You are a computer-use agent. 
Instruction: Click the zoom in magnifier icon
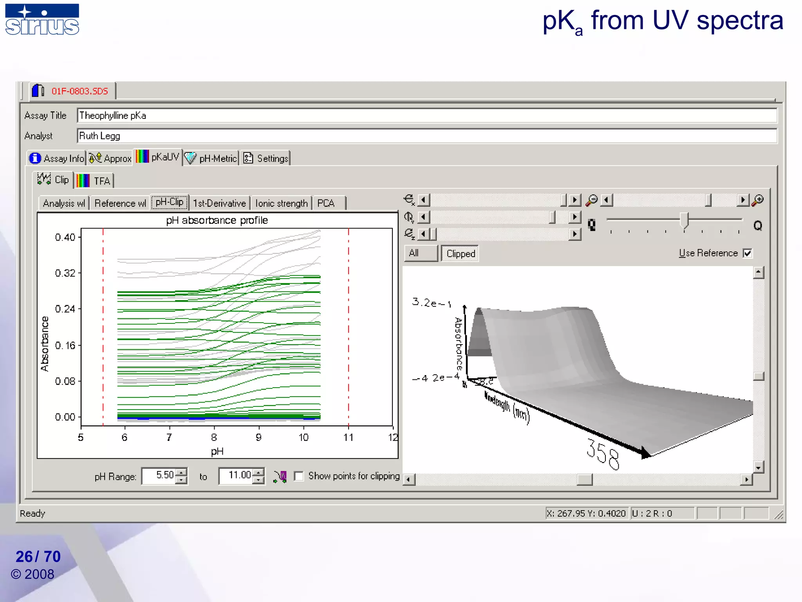click(758, 200)
